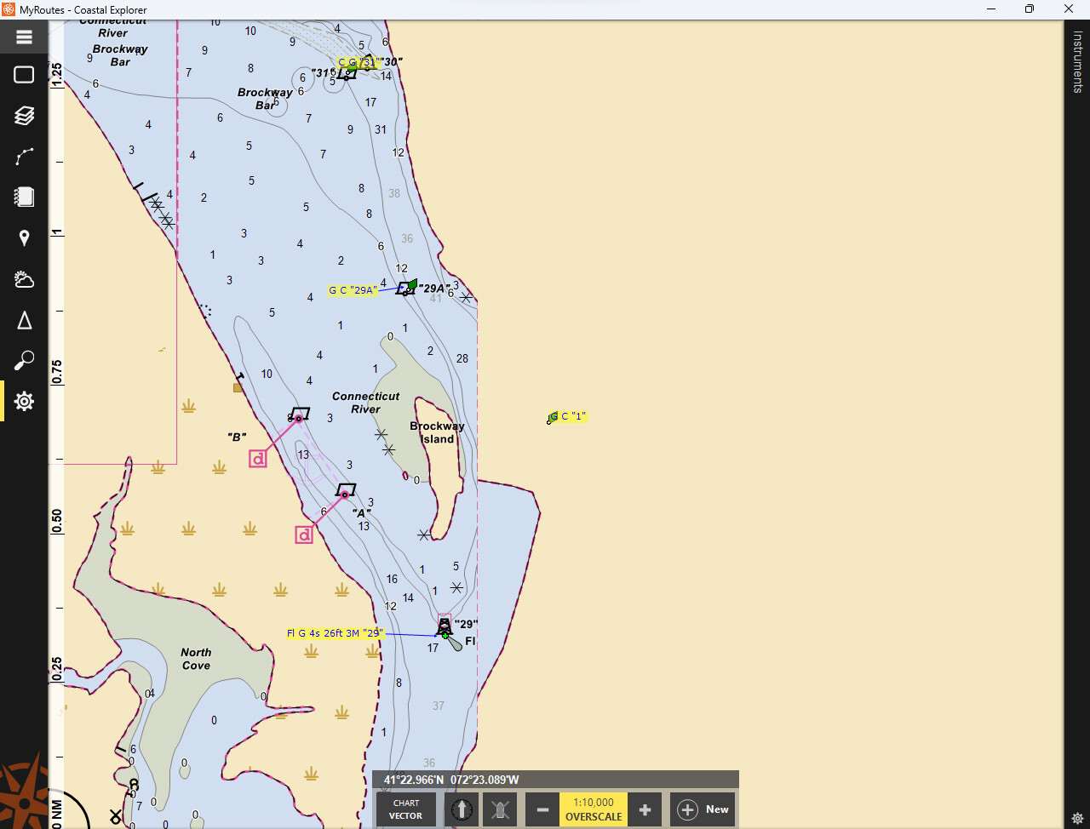This screenshot has height=829, width=1090.
Task: Open the weather cloud icon
Action: click(24, 279)
